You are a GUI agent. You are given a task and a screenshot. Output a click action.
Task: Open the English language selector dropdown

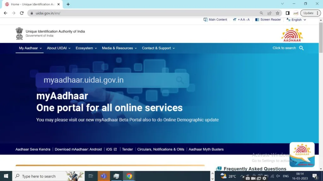pyautogui.click(x=297, y=20)
